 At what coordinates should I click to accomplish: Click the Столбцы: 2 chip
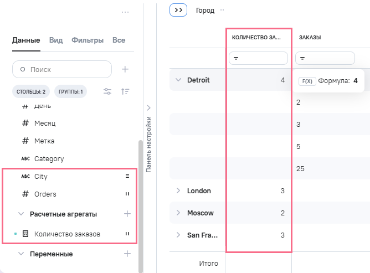(x=30, y=91)
